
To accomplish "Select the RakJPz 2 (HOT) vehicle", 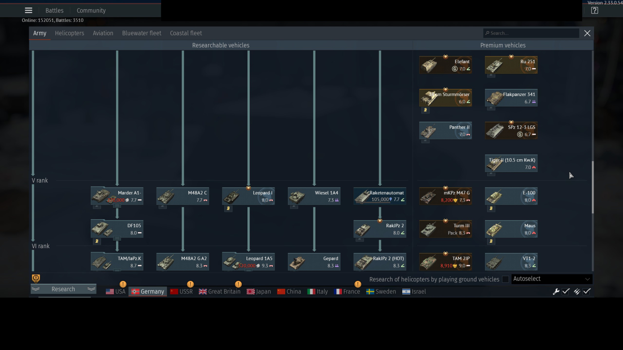I will pos(380,262).
